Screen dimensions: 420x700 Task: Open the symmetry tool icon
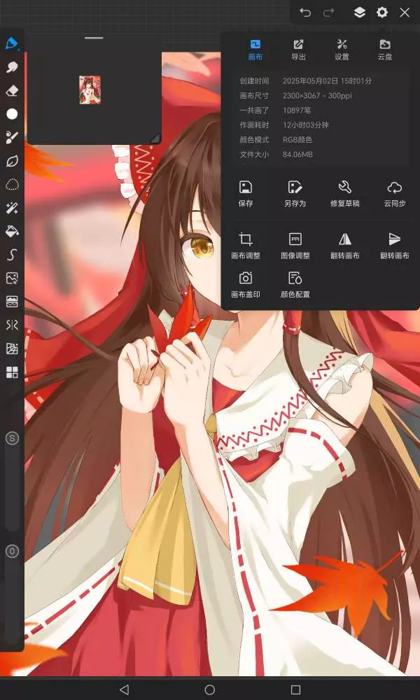12,325
